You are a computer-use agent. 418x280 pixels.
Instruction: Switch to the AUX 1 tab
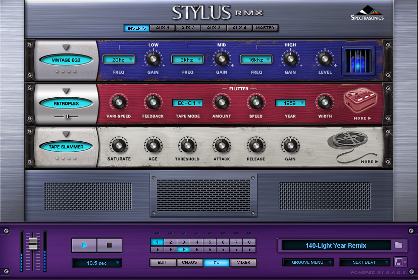tap(163, 28)
